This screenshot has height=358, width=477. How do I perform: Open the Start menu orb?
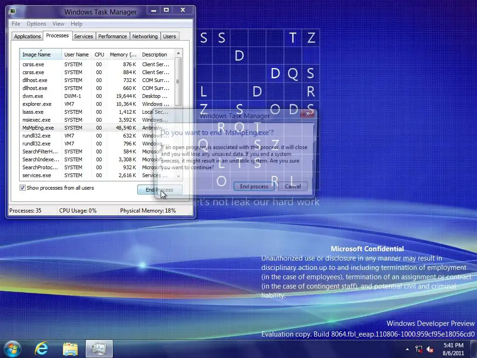[x=12, y=349]
